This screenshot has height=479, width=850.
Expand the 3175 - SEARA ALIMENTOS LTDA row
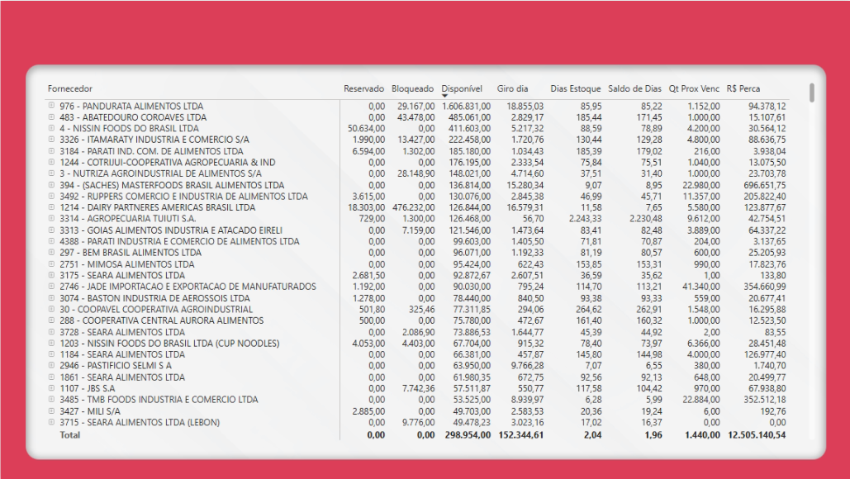tap(51, 275)
